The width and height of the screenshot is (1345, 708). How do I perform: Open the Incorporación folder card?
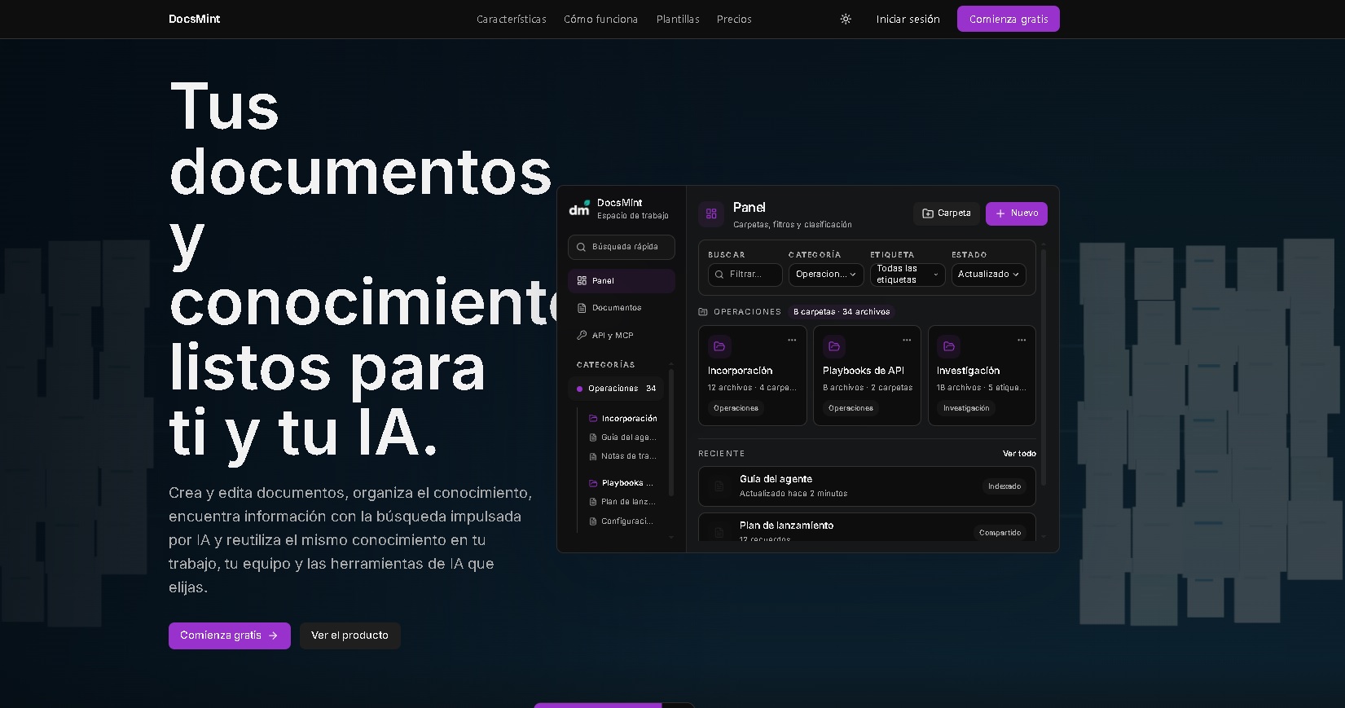[753, 376]
